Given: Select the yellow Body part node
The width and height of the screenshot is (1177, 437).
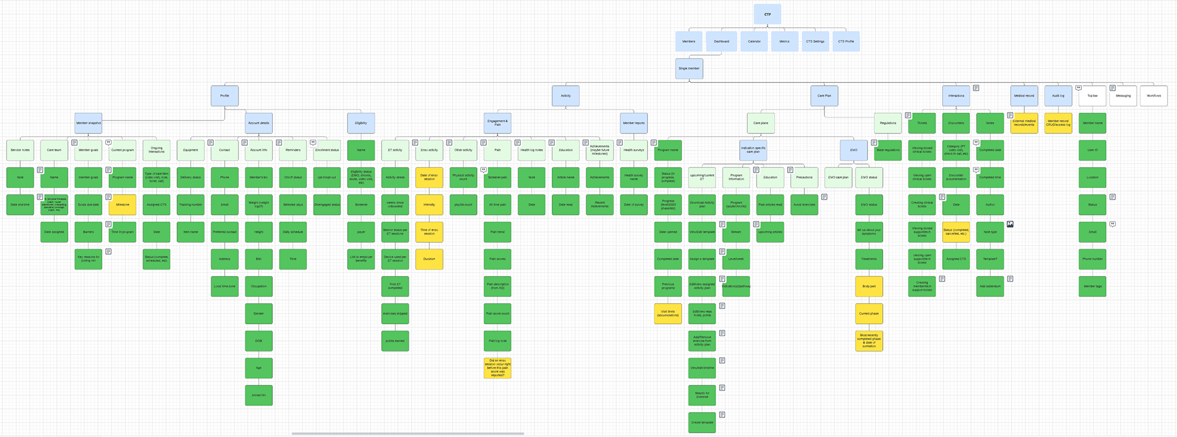Looking at the screenshot, I should (869, 286).
